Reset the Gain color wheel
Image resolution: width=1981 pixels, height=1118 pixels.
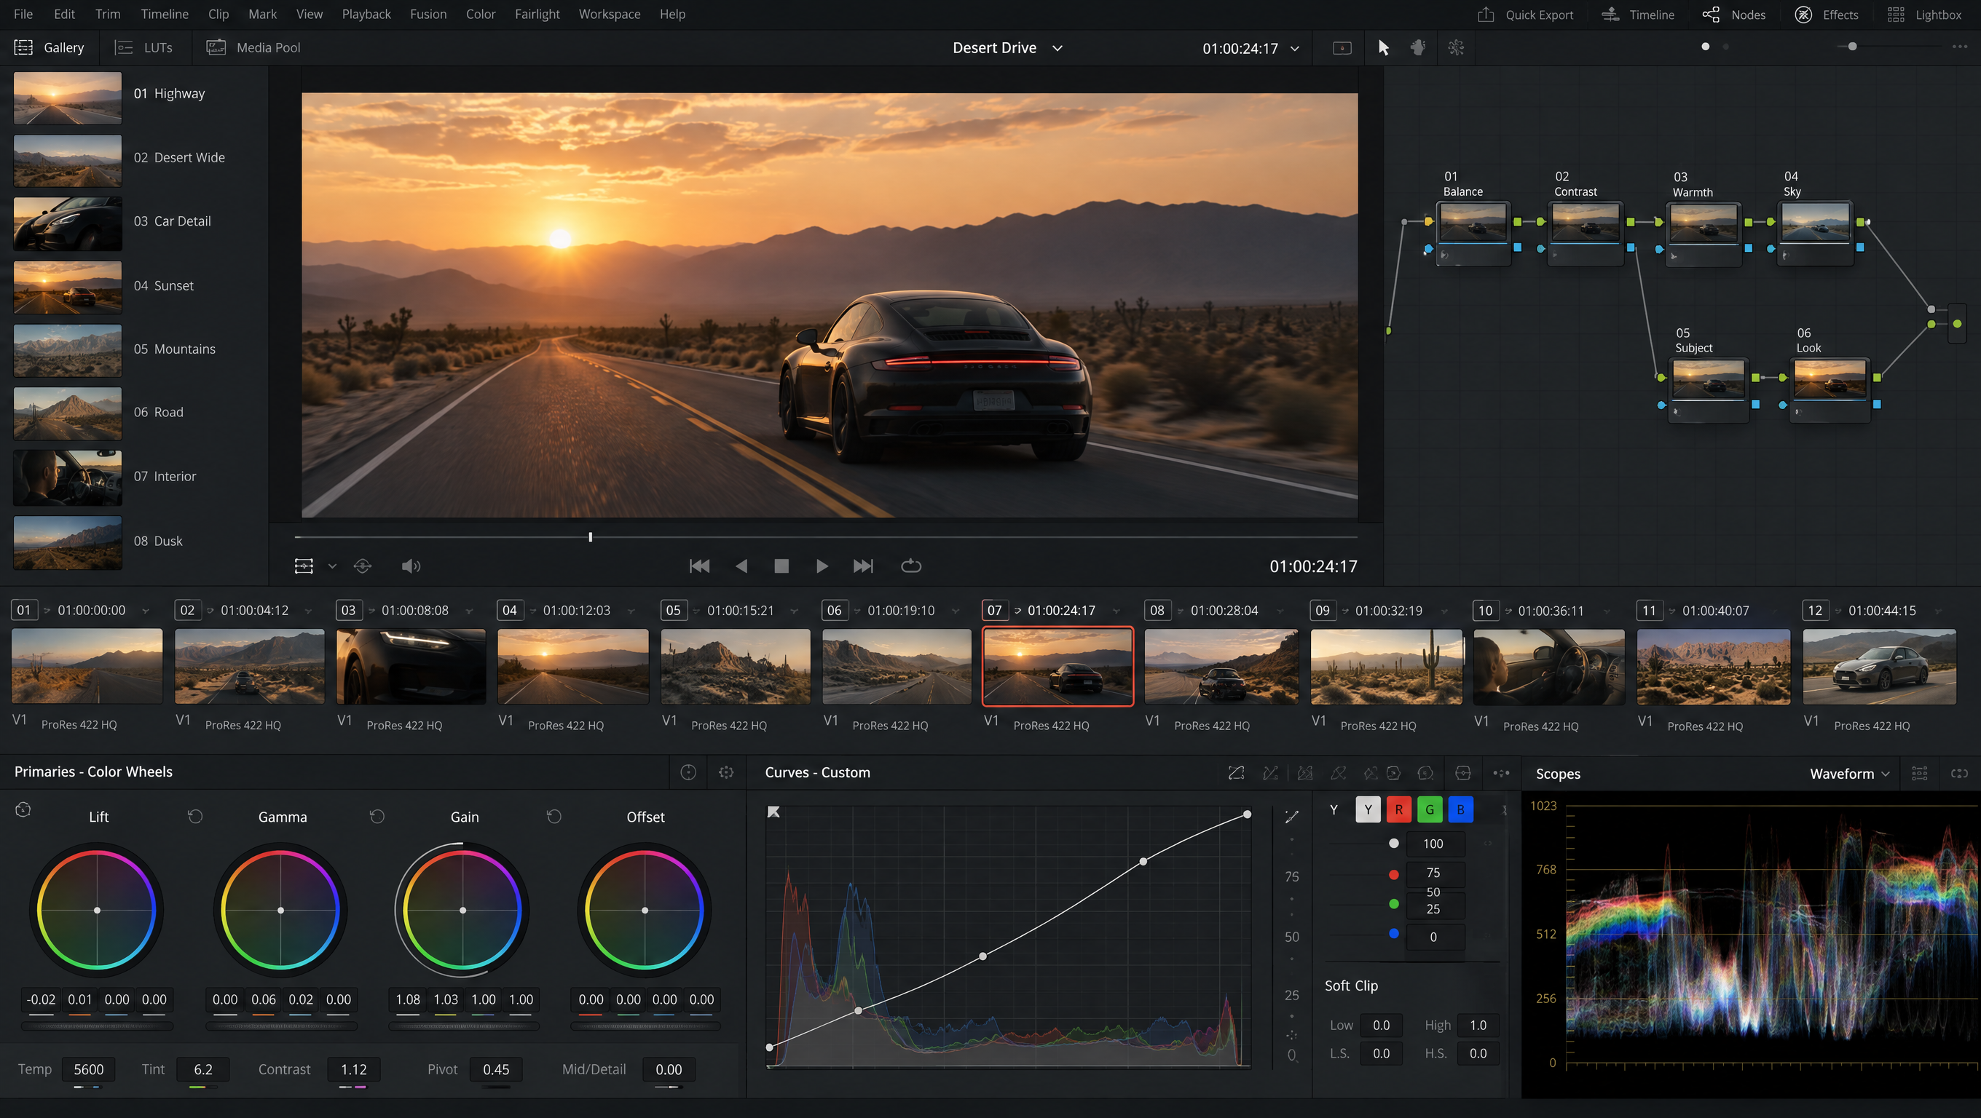554,816
